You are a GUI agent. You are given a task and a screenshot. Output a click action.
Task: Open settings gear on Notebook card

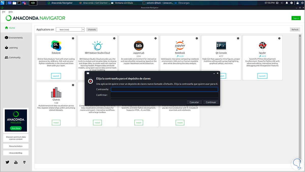pyautogui.click(x=197, y=38)
